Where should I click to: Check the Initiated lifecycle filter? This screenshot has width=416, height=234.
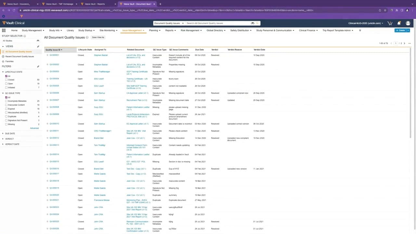[x=6, y=87]
